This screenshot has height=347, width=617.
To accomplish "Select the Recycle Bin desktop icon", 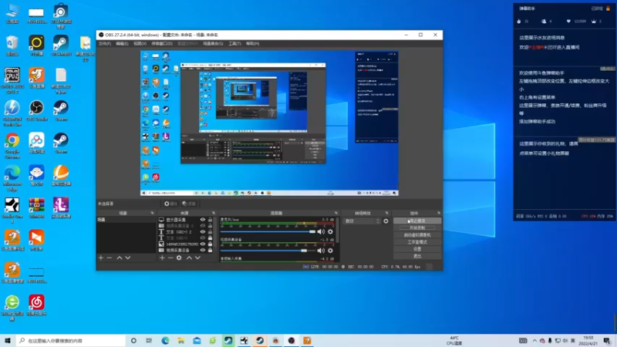I will tap(12, 45).
